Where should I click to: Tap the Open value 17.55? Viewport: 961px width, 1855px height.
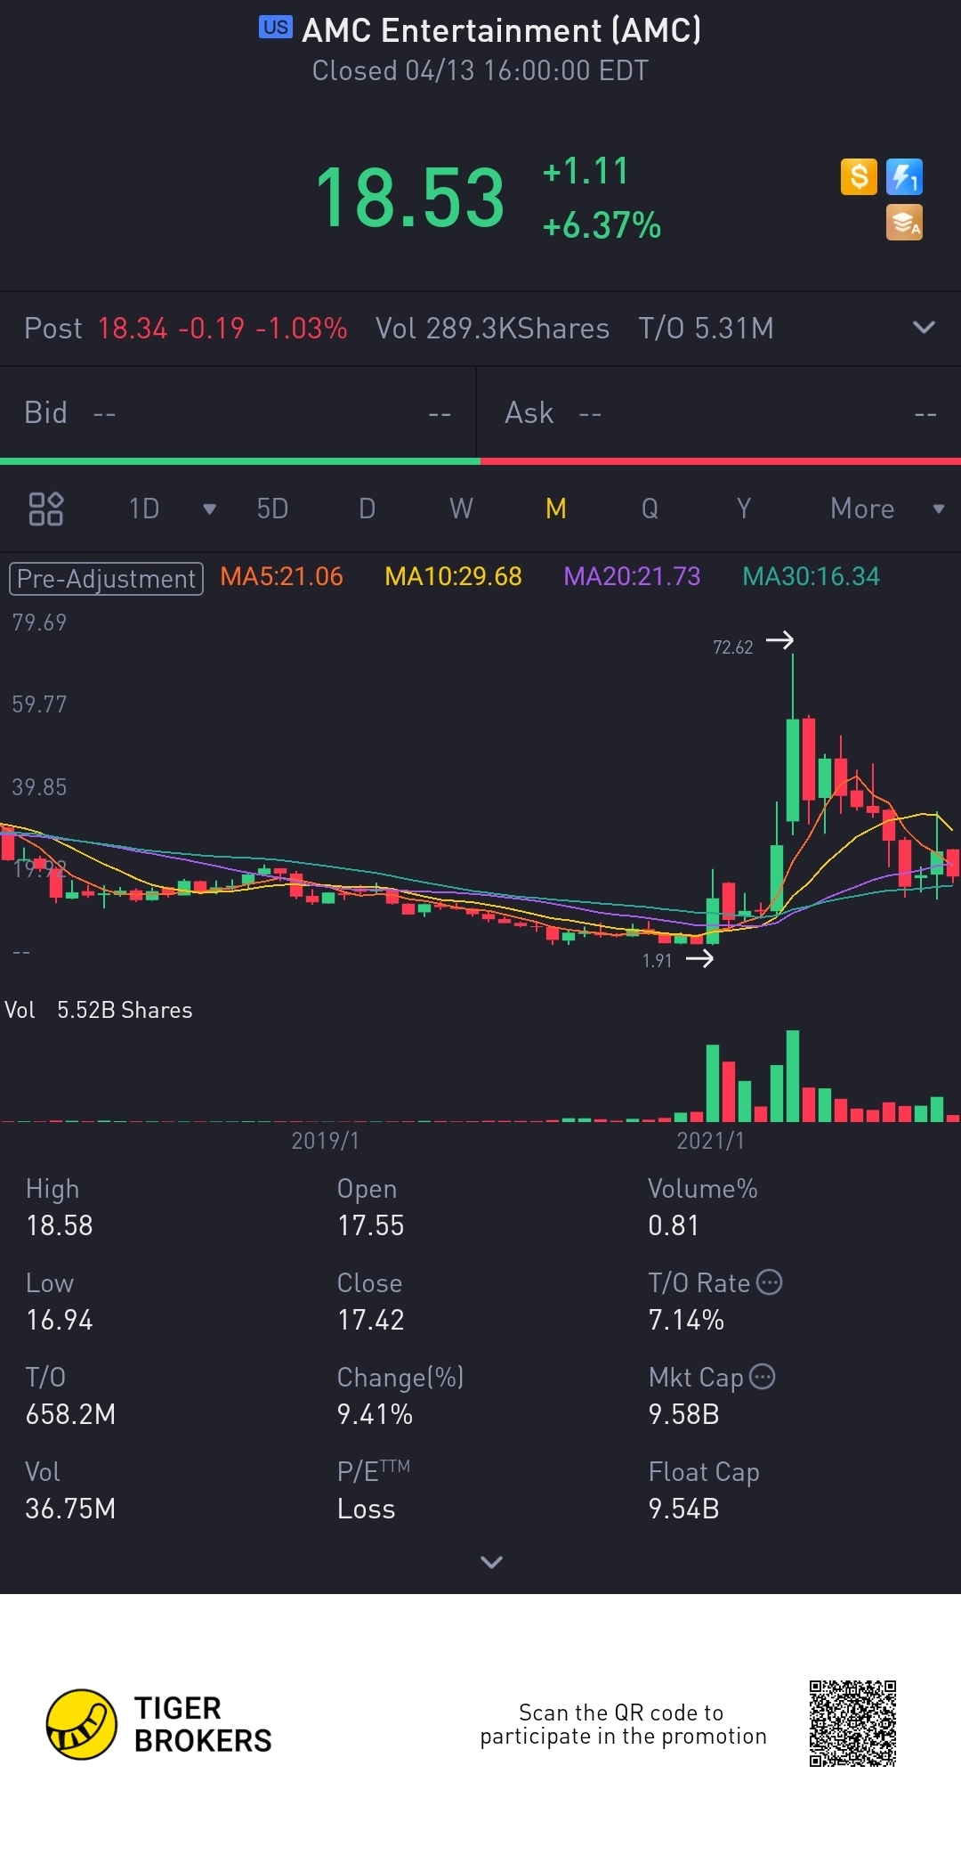click(370, 1226)
